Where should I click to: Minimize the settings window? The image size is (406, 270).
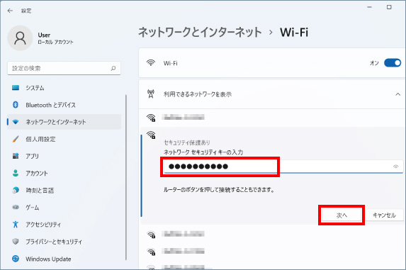369,7
